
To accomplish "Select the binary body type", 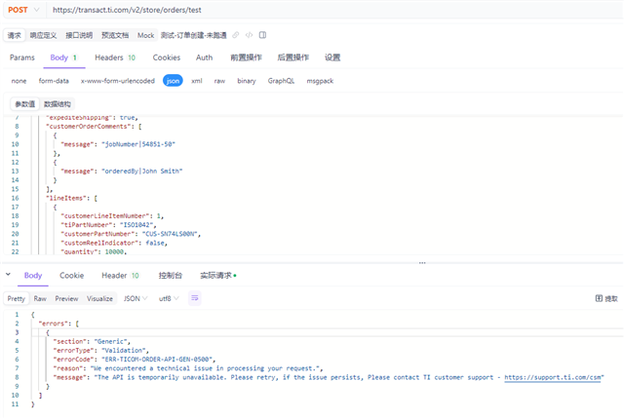I will [247, 81].
